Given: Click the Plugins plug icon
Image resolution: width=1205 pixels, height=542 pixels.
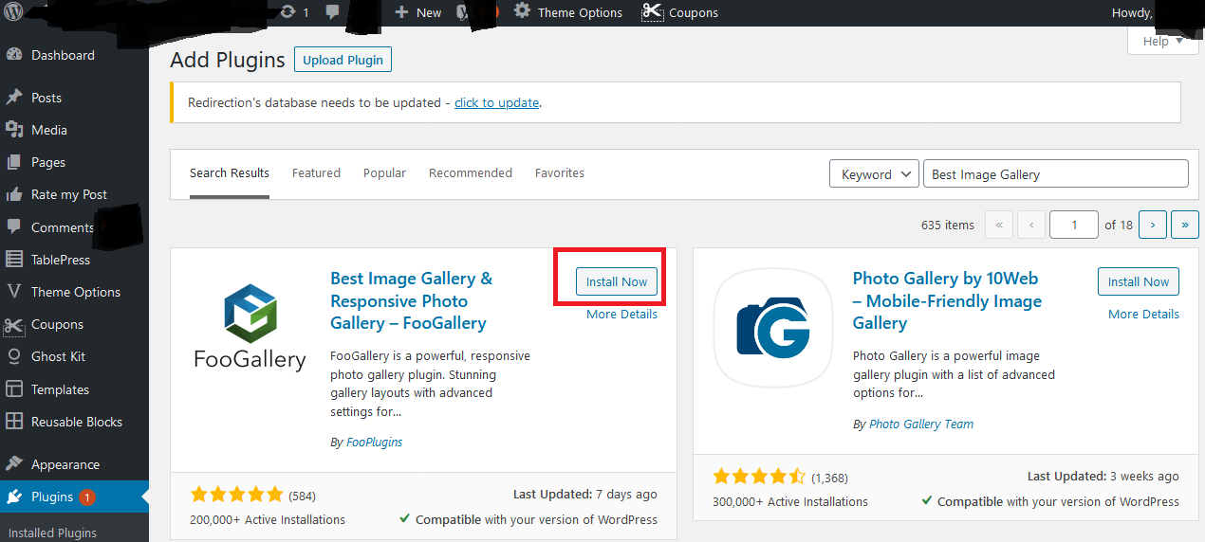Looking at the screenshot, I should tap(14, 497).
